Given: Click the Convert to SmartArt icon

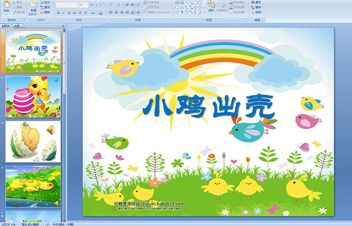Looking at the screenshot, I should click(x=145, y=12).
